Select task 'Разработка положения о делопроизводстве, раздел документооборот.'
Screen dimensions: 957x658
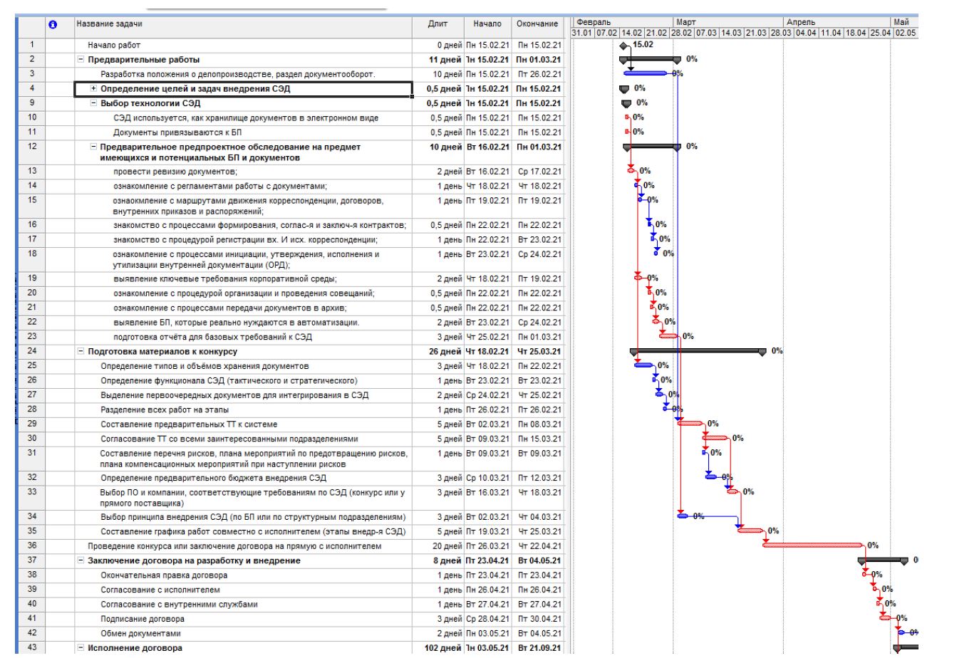coord(239,74)
